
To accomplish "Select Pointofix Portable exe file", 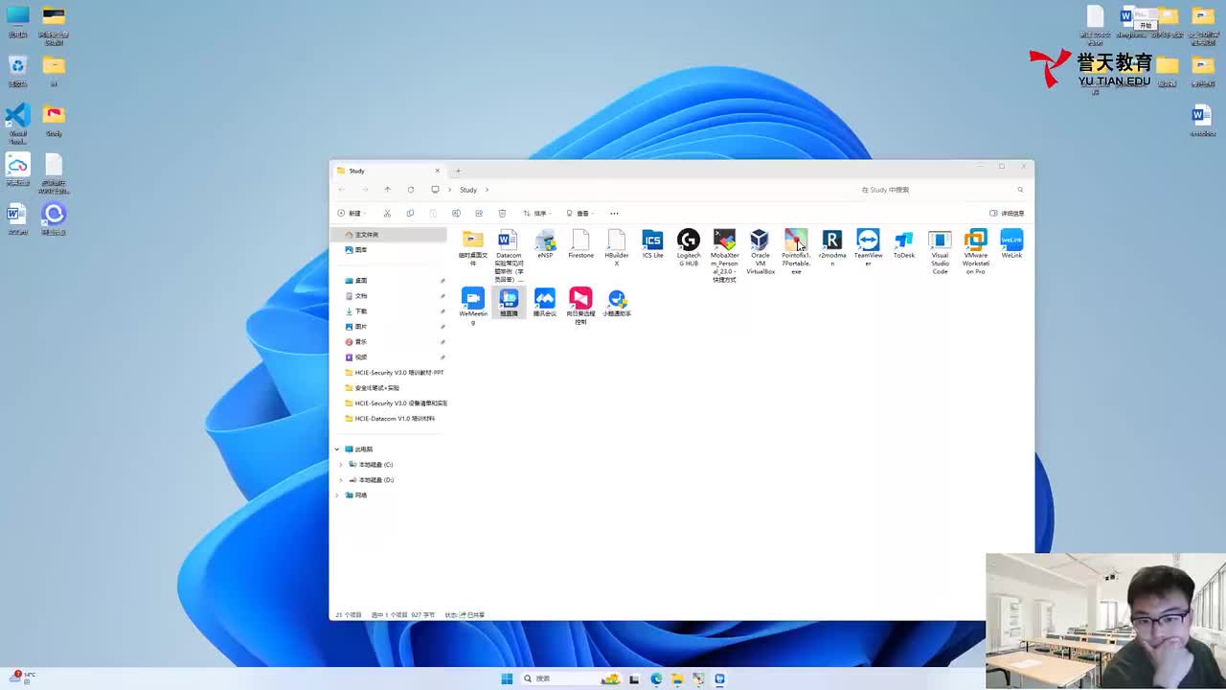I will [x=796, y=252].
